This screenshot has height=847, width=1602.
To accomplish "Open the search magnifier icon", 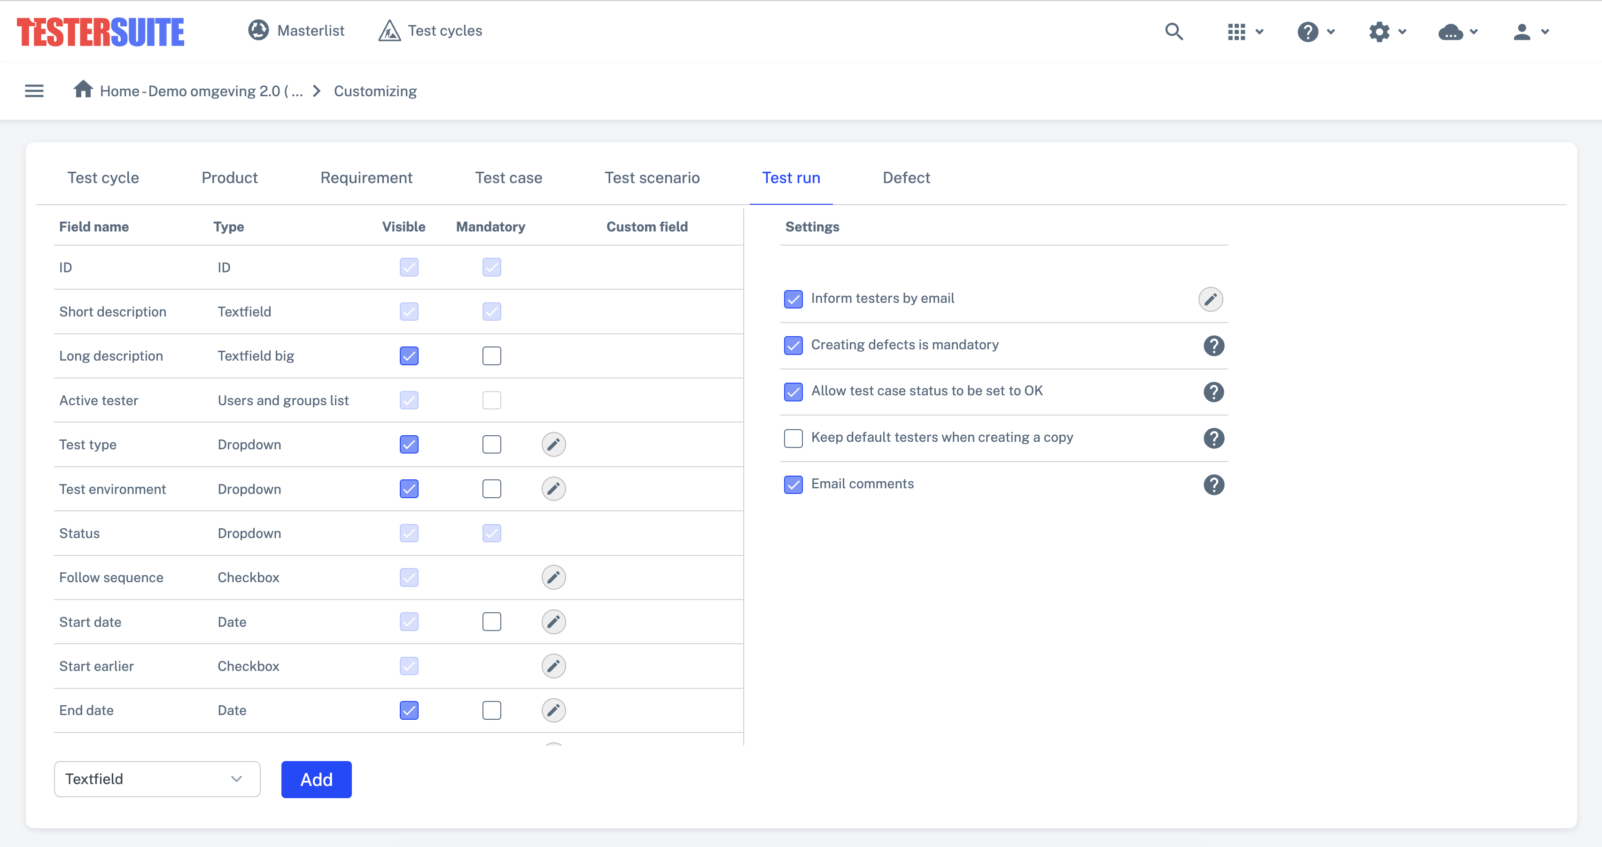I will (1174, 31).
